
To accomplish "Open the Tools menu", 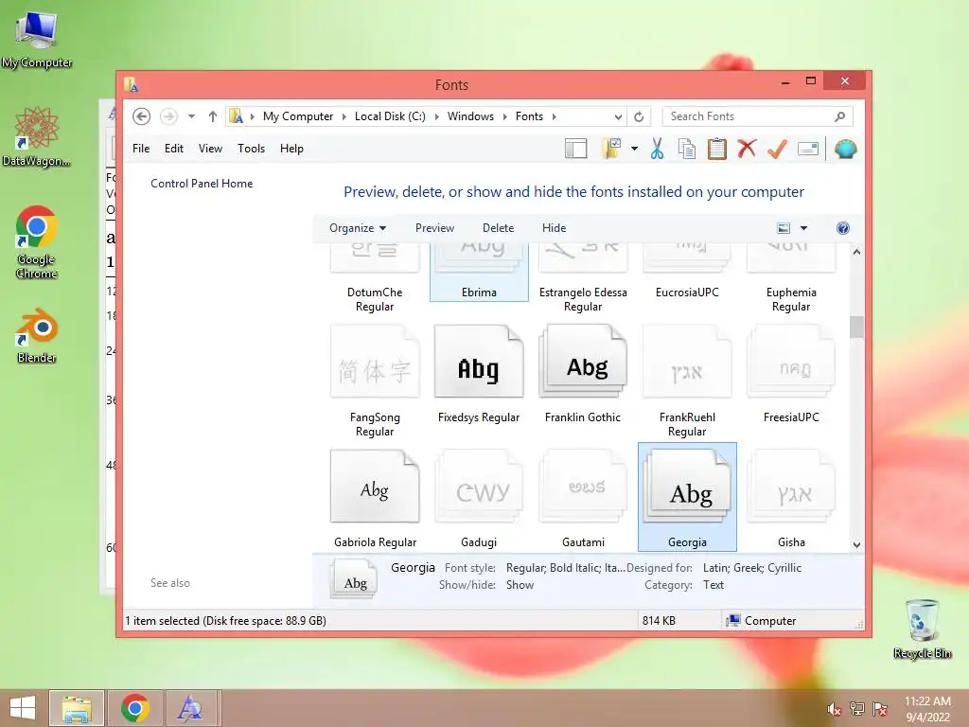I will tap(251, 149).
